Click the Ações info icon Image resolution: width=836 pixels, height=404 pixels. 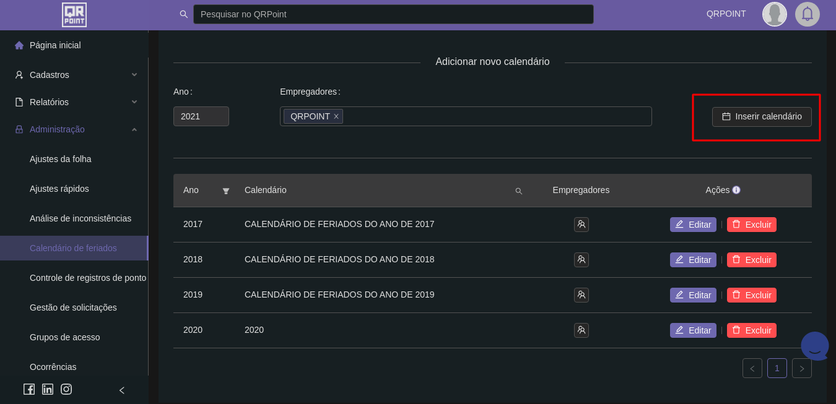pos(736,190)
